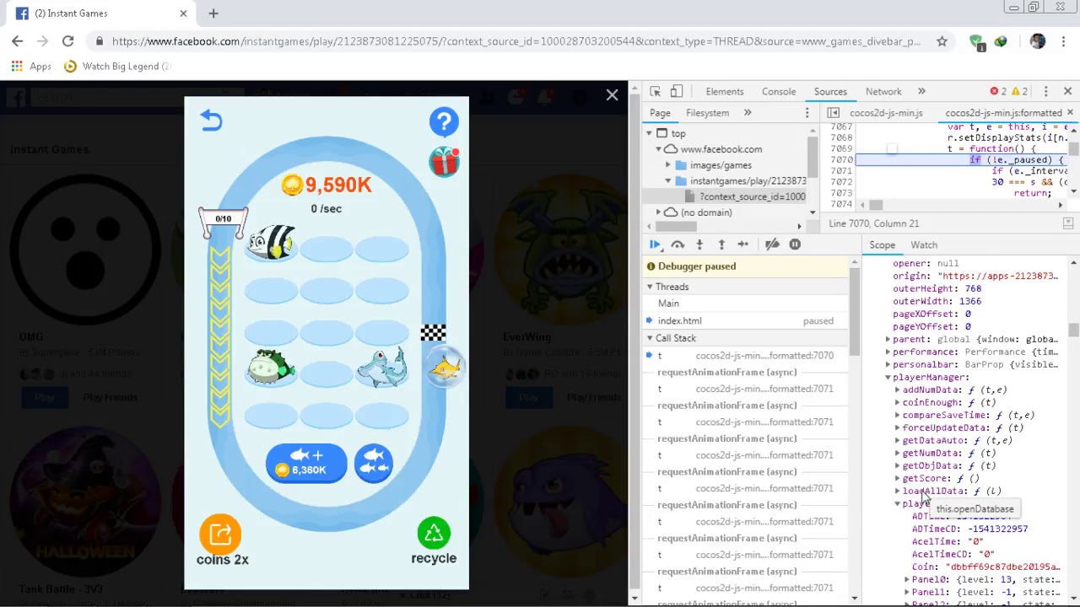Expand the (no domain) tree node

click(659, 212)
